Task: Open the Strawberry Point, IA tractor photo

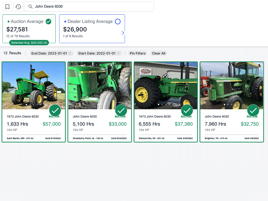Action: (100, 86)
